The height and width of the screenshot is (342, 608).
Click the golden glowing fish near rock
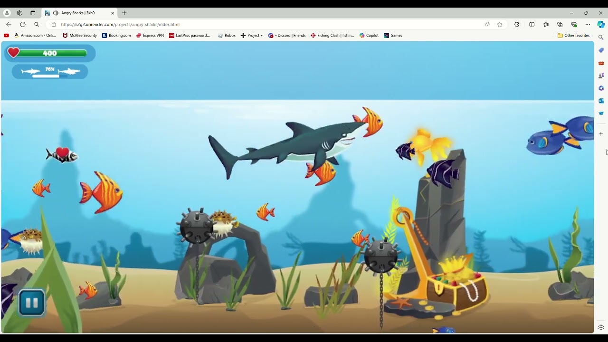tap(429, 145)
